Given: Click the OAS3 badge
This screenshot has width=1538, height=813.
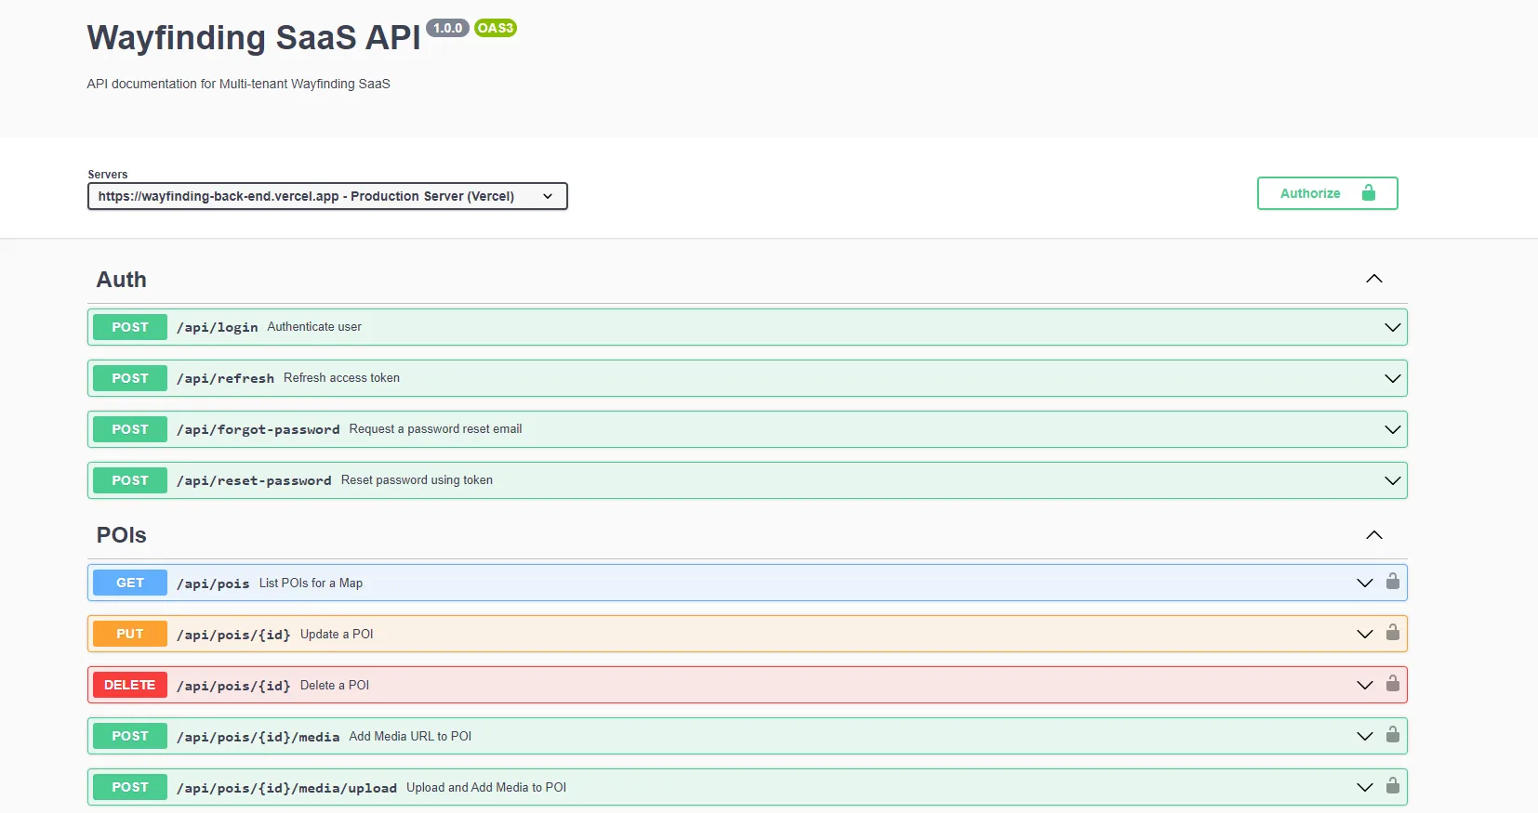Looking at the screenshot, I should pyautogui.click(x=496, y=28).
